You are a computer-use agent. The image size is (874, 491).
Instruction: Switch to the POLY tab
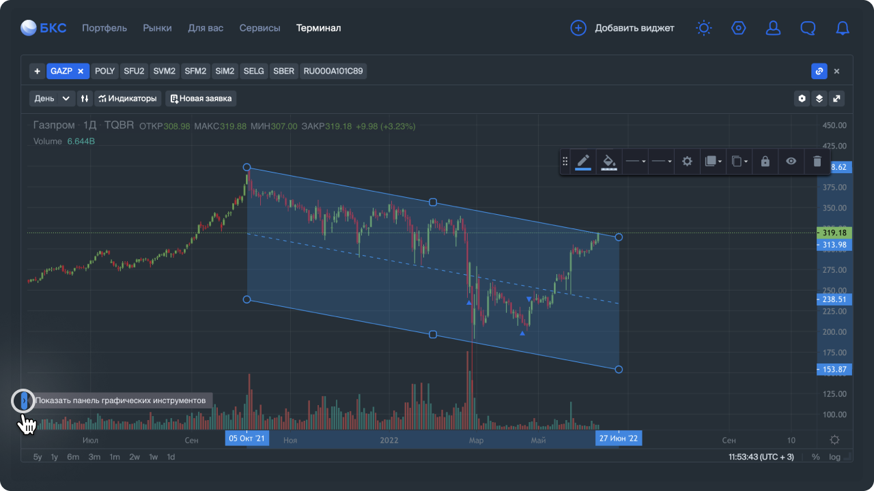click(104, 71)
